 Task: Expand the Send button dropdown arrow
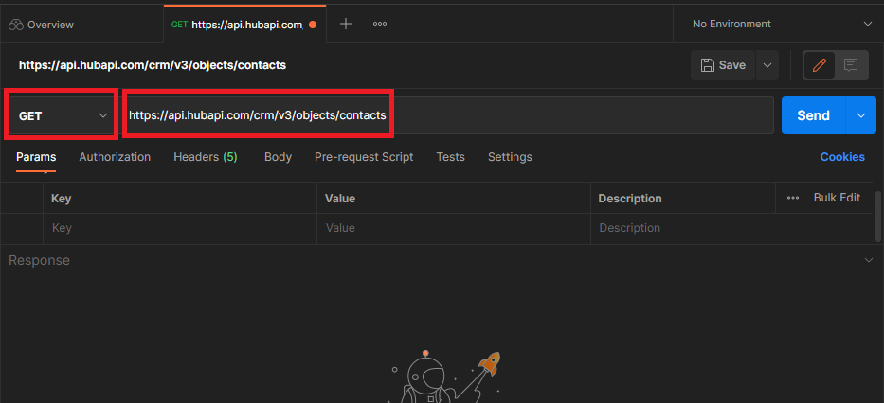pyautogui.click(x=861, y=115)
